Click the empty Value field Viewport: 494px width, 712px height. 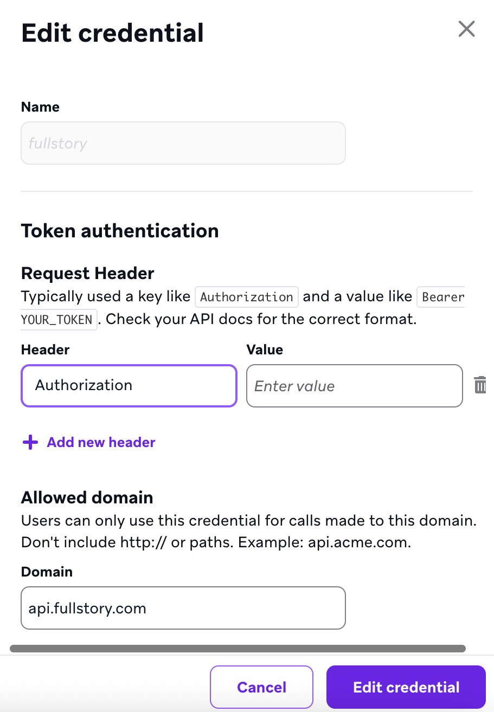354,385
